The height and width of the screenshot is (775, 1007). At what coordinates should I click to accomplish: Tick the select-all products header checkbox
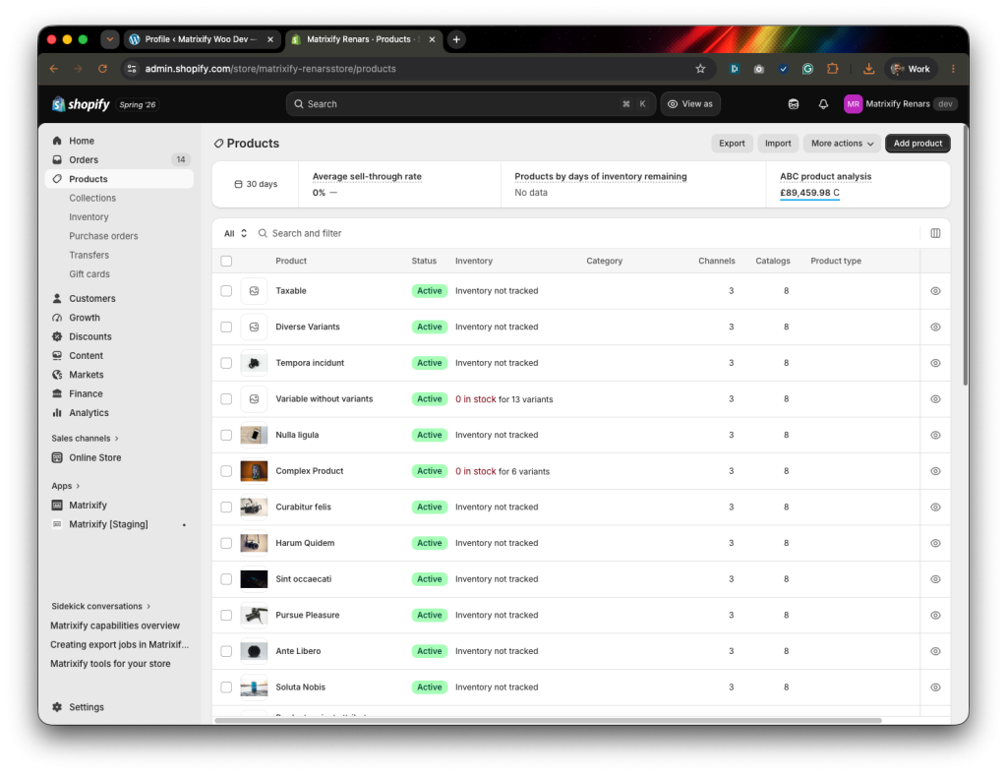click(226, 261)
